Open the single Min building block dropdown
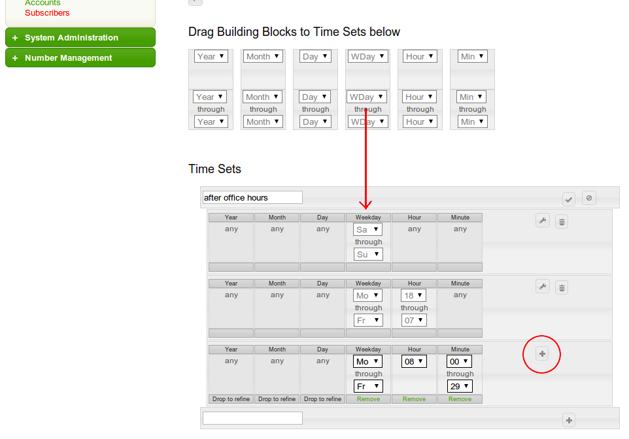Viewport: 629px width, 439px height. (473, 57)
